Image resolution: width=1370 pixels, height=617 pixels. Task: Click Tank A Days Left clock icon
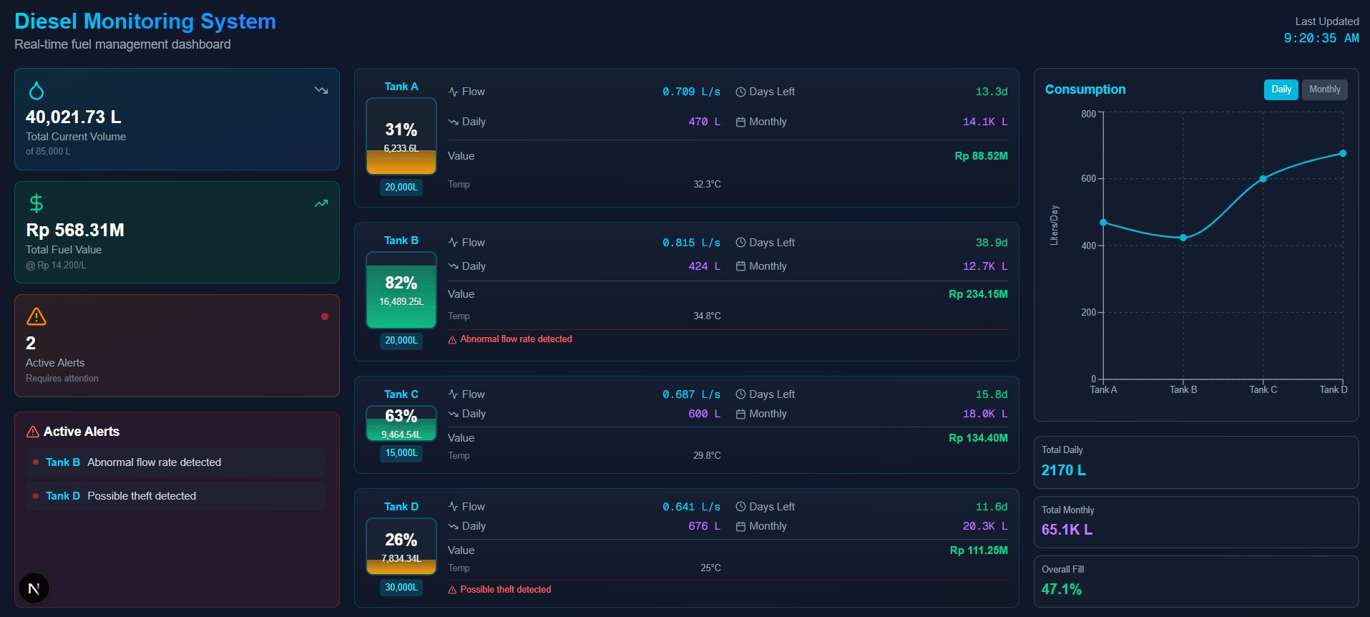(740, 92)
